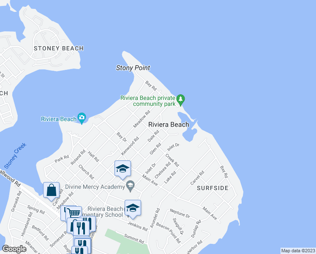The height and width of the screenshot is (254, 316).
Task: Select the lowest fork and knife marker
Action: coord(79,250)
